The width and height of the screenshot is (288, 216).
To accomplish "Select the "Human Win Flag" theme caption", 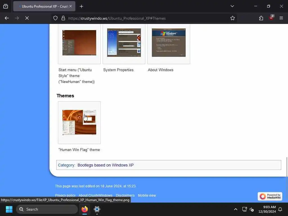I will coord(79,150).
